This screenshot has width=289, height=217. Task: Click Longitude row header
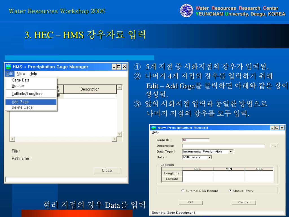[x=172, y=173]
